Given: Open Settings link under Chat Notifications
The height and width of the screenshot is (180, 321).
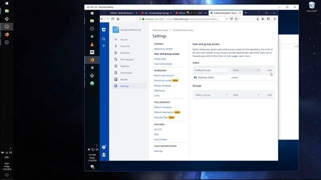Looking at the screenshot, I should point(158,151).
